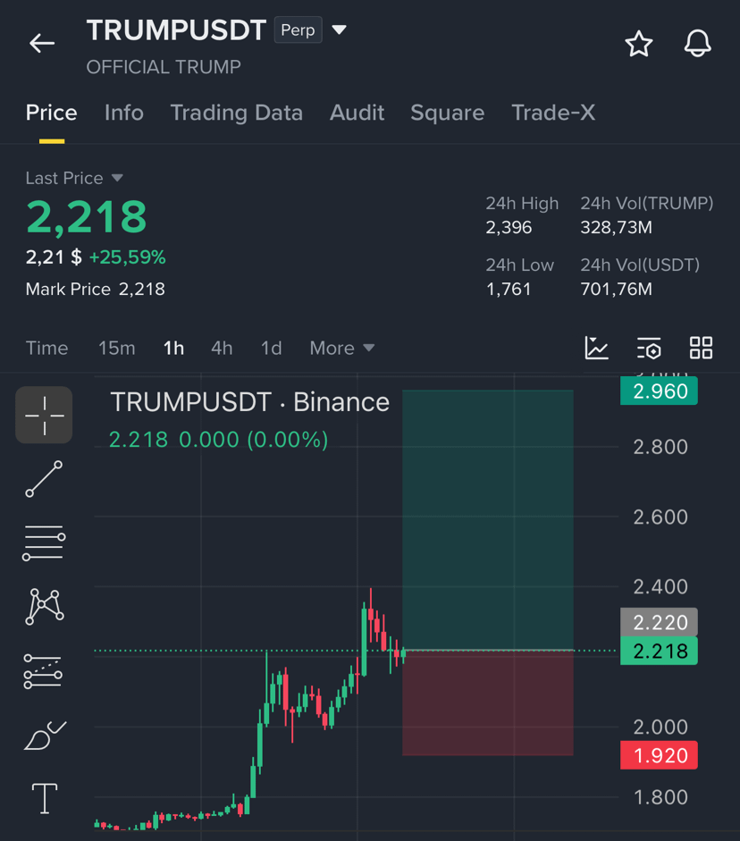Tap the back arrow icon

[42, 44]
